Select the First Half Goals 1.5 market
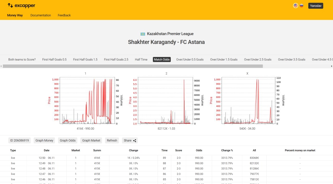 click(85, 60)
